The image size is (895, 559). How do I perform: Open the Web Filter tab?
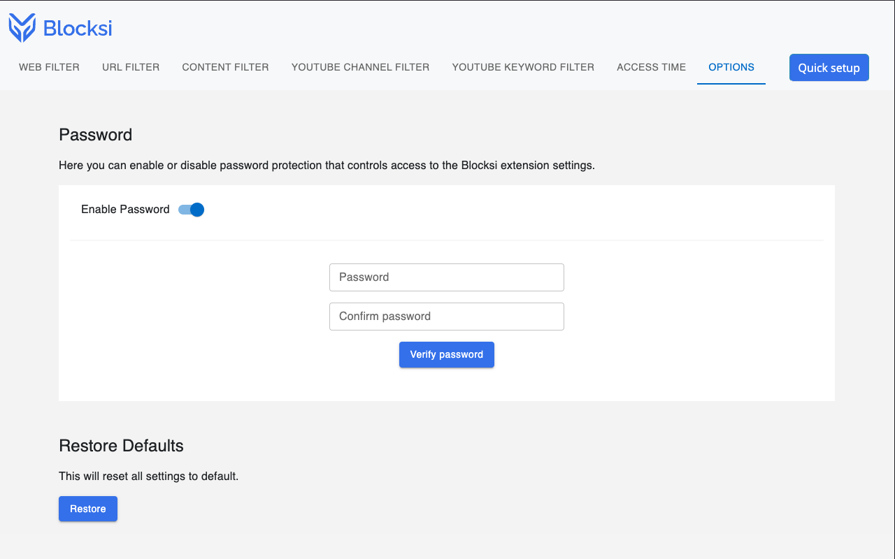pyautogui.click(x=49, y=67)
